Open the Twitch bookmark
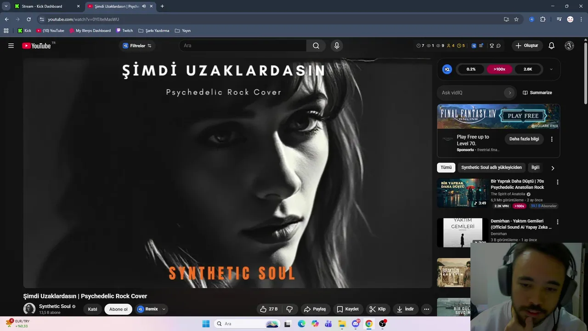 click(x=124, y=31)
